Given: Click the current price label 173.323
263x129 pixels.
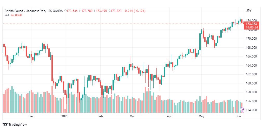Looking at the screenshot, I should [x=251, y=24].
